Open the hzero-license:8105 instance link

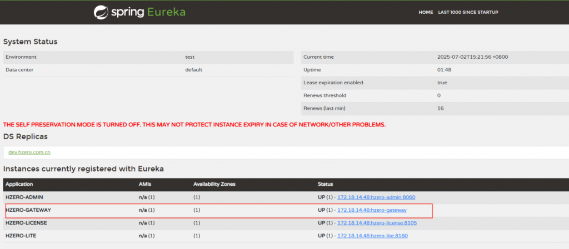(377, 223)
